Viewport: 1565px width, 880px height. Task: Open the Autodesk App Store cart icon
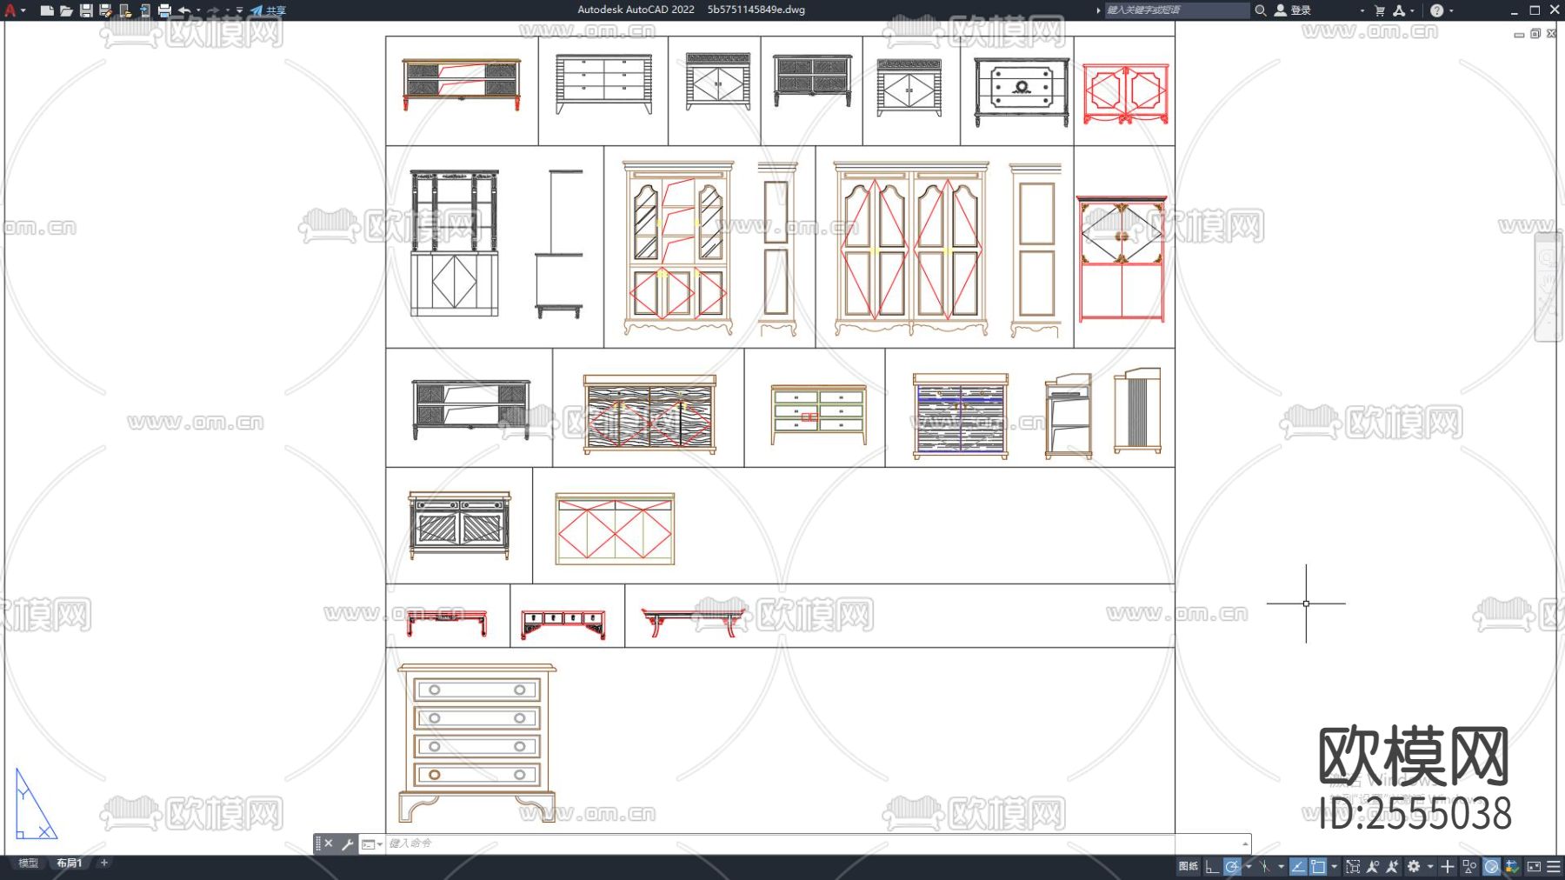coord(1380,10)
